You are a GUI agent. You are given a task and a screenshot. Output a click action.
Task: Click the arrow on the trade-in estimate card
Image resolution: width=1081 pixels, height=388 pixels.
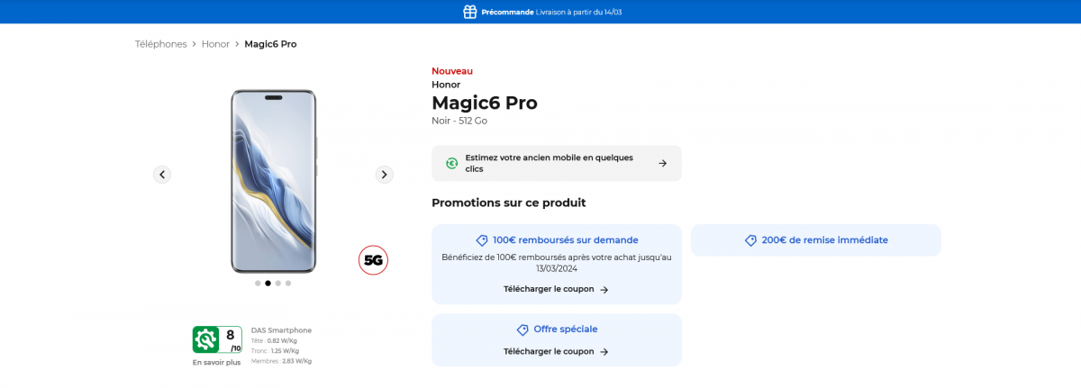pyautogui.click(x=662, y=163)
